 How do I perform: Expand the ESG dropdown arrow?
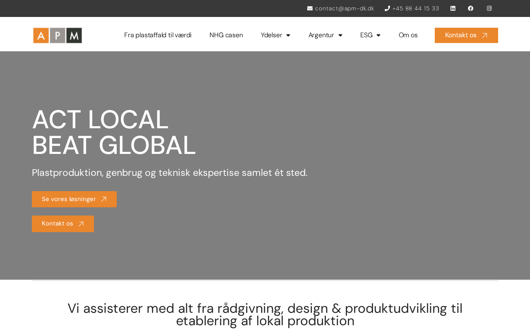point(378,36)
